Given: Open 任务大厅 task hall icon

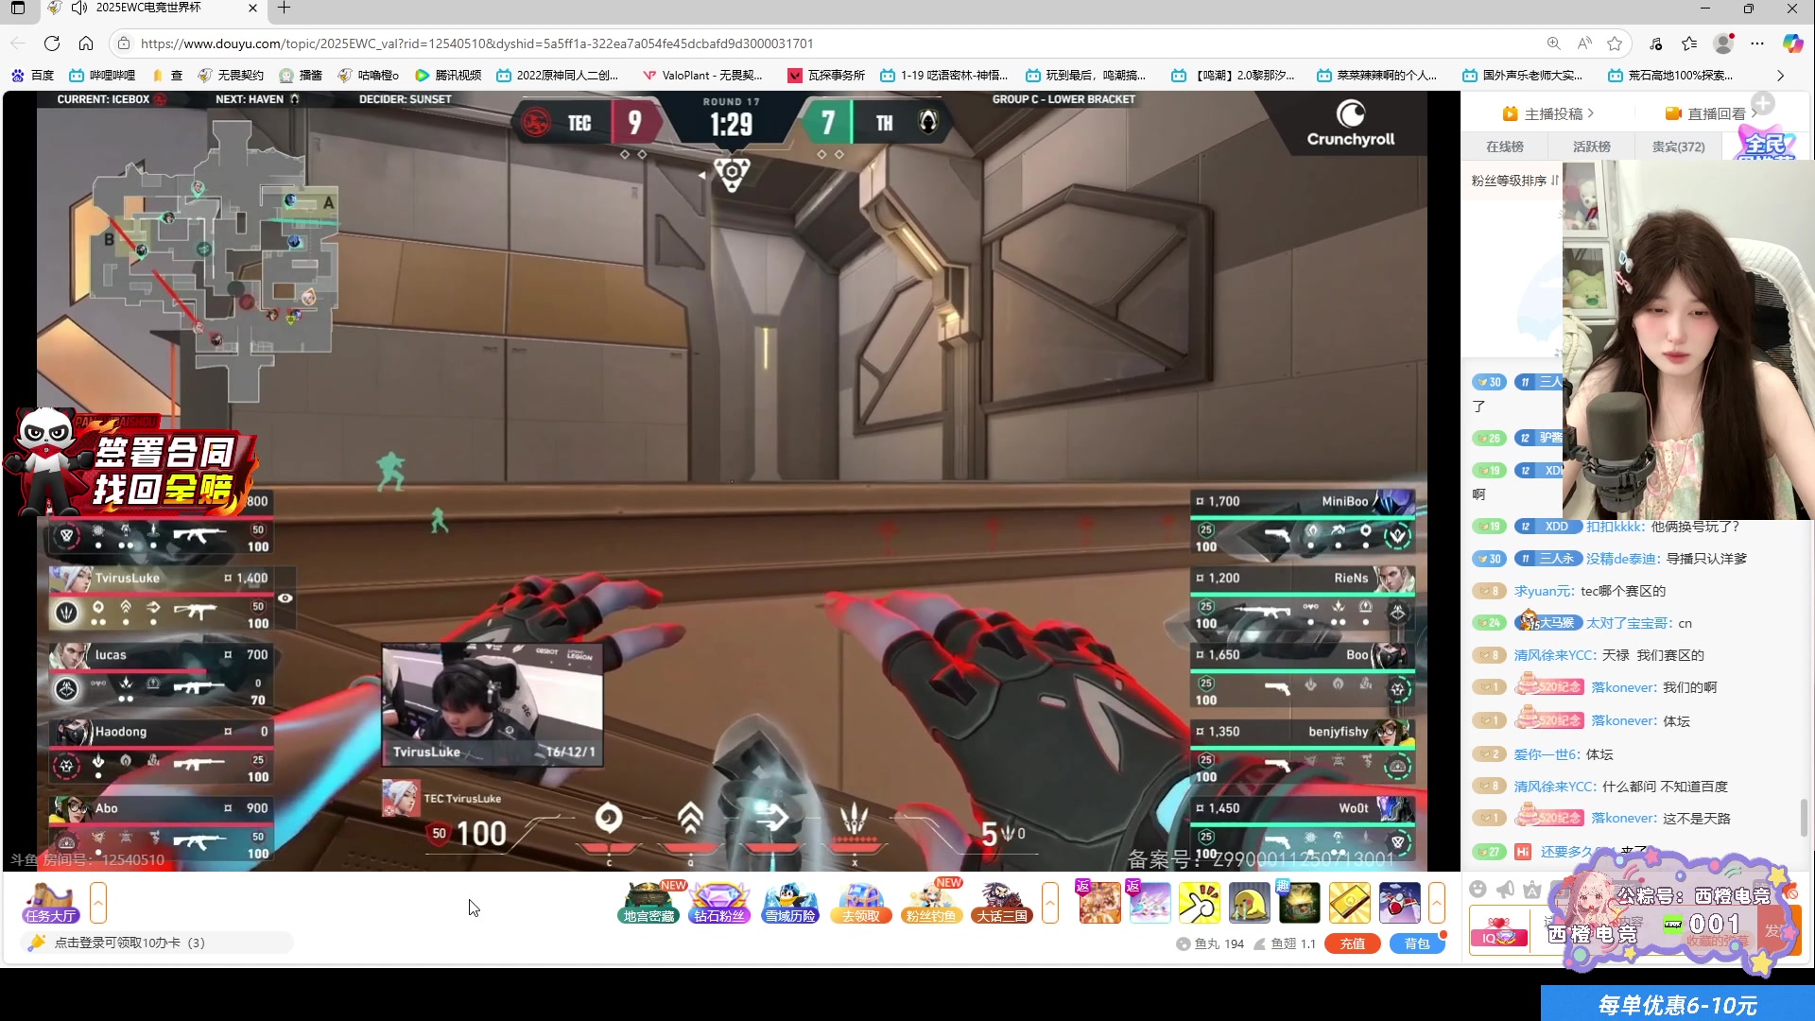Looking at the screenshot, I should [51, 903].
